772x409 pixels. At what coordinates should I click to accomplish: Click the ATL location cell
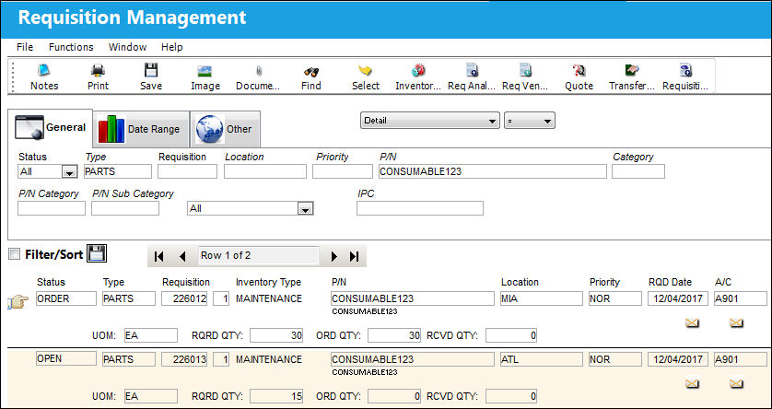[x=541, y=359]
